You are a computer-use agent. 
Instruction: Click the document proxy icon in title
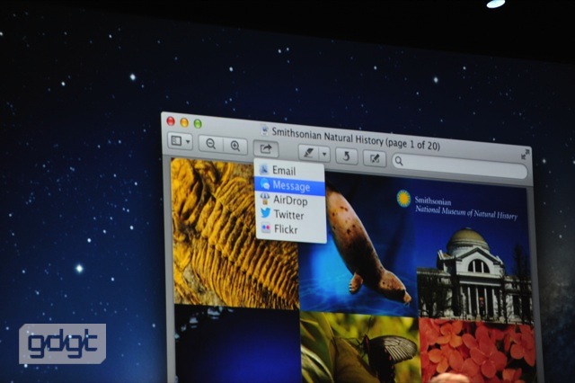point(264,129)
